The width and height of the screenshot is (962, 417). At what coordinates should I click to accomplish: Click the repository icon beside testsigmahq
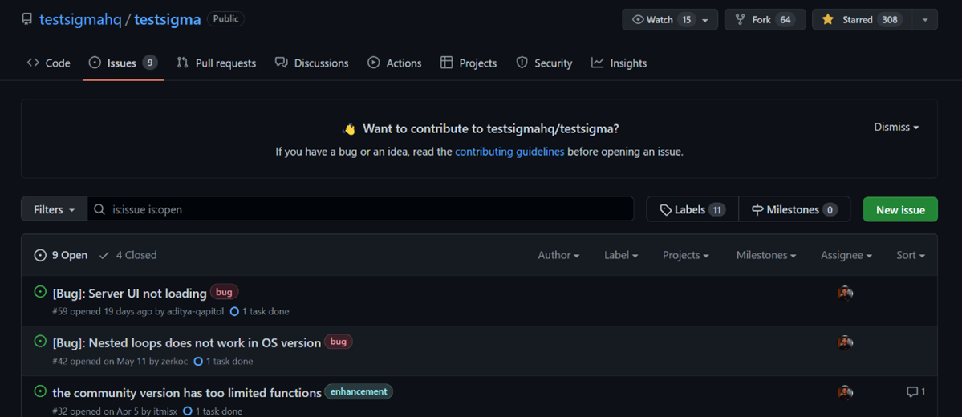tap(27, 19)
